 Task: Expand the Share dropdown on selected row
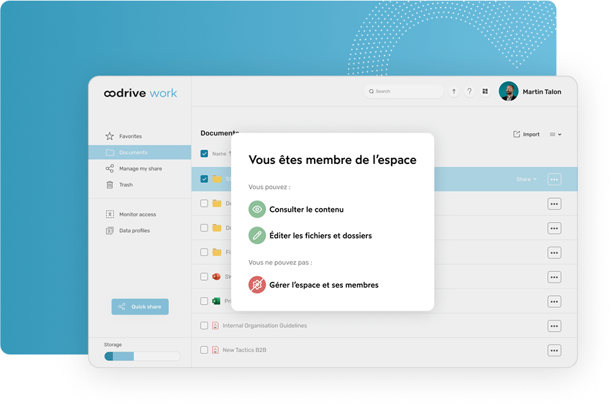(x=526, y=179)
